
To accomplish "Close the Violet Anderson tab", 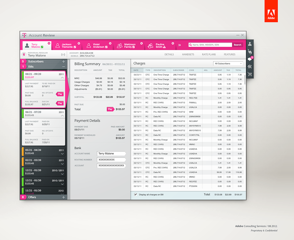I will [110, 43].
